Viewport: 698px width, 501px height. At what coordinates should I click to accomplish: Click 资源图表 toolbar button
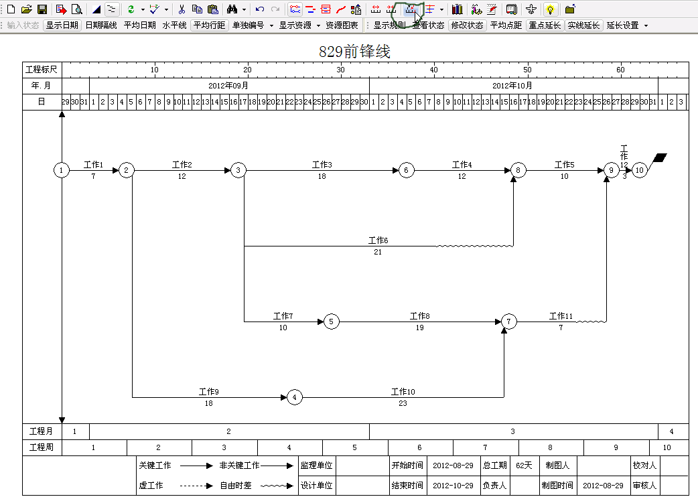click(x=342, y=25)
